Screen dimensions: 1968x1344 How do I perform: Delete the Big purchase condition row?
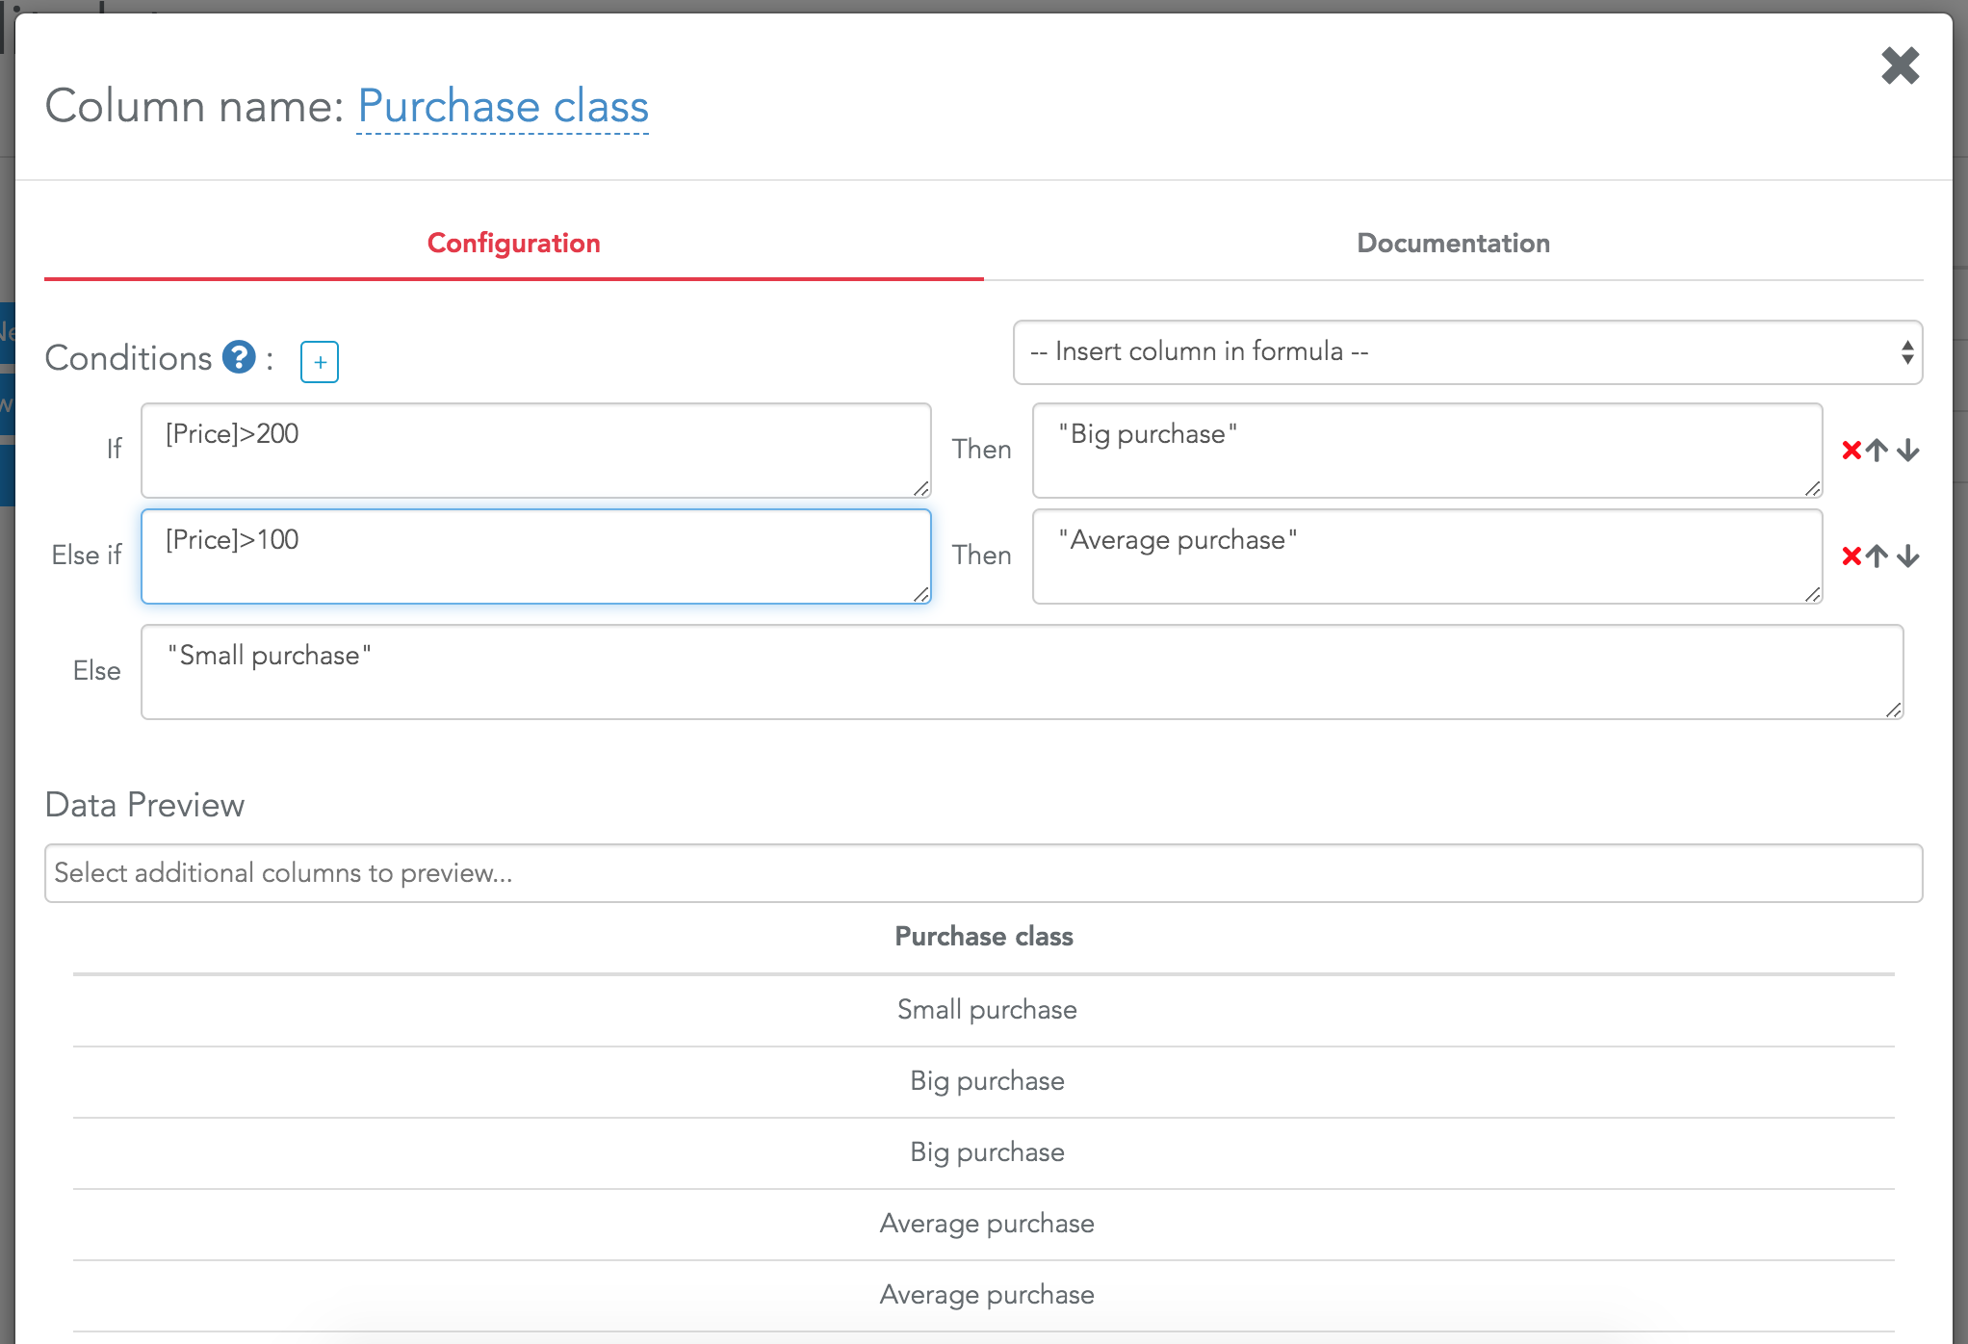tap(1851, 450)
